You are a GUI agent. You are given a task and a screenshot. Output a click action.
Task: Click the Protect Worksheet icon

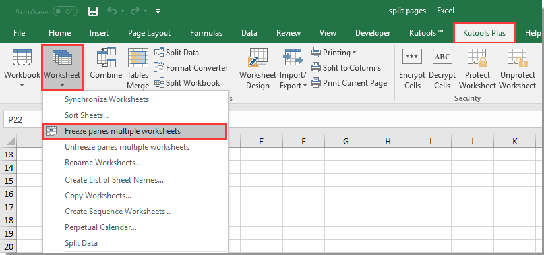[x=477, y=58]
